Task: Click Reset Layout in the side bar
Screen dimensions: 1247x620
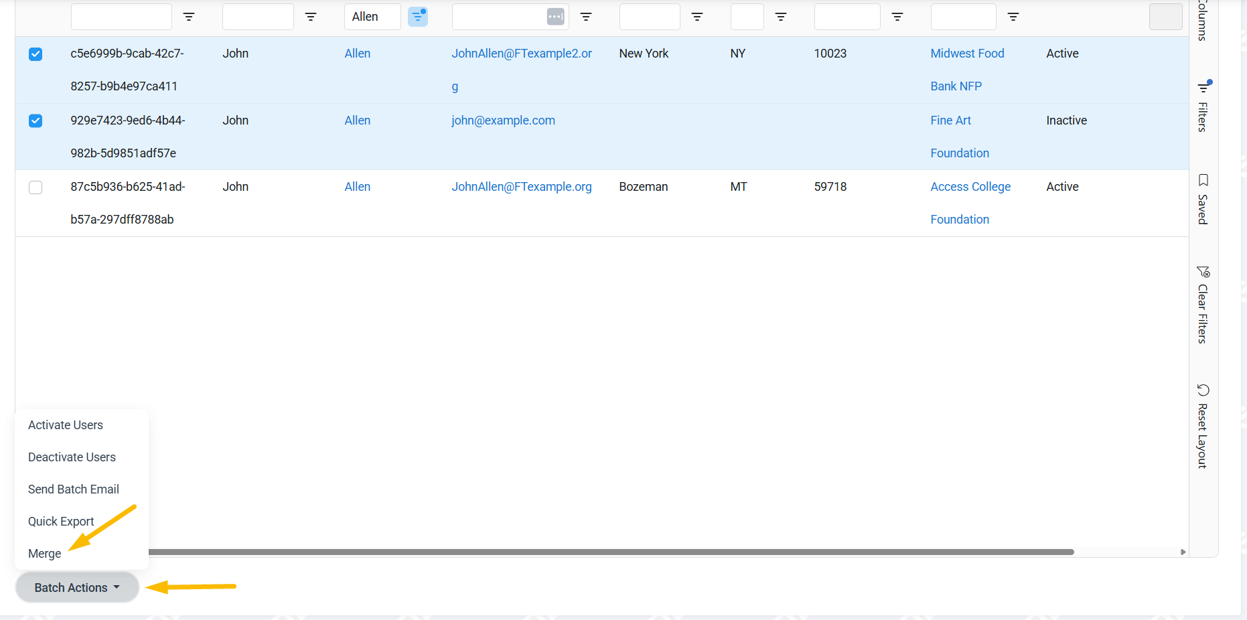Action: pyautogui.click(x=1203, y=426)
